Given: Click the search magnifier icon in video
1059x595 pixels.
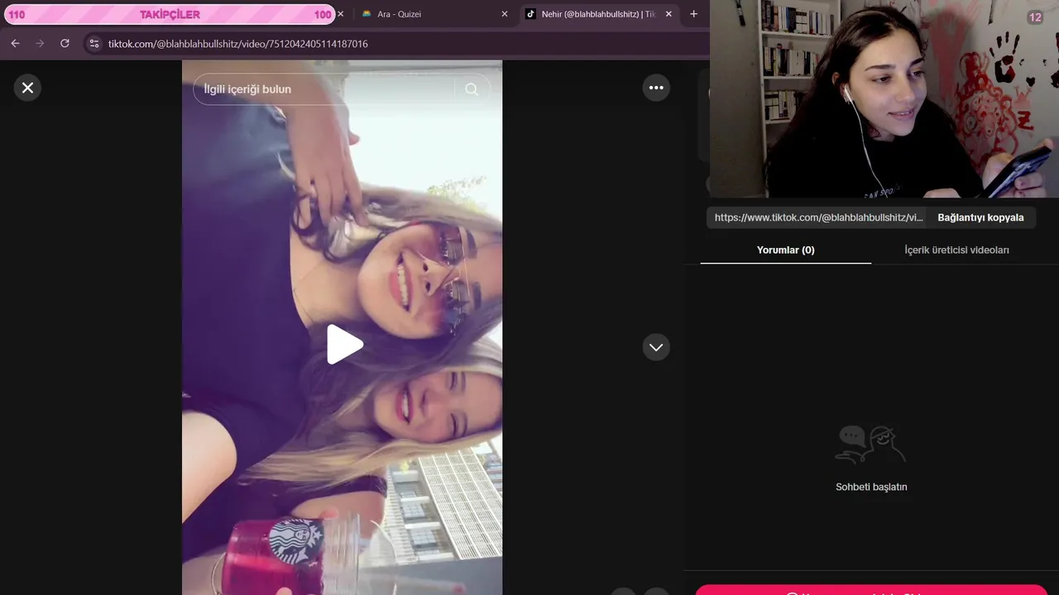Looking at the screenshot, I should click(x=472, y=89).
